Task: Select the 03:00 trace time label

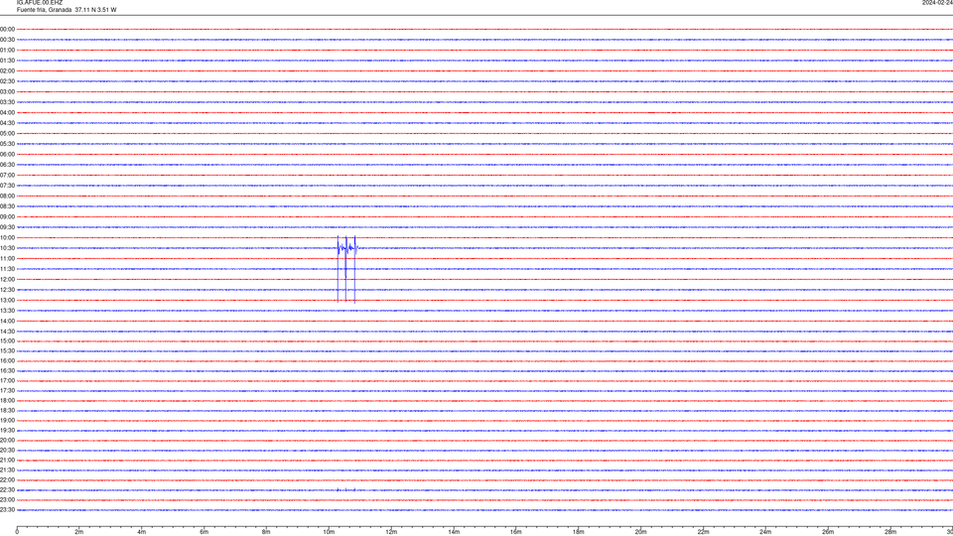Action: click(7, 91)
